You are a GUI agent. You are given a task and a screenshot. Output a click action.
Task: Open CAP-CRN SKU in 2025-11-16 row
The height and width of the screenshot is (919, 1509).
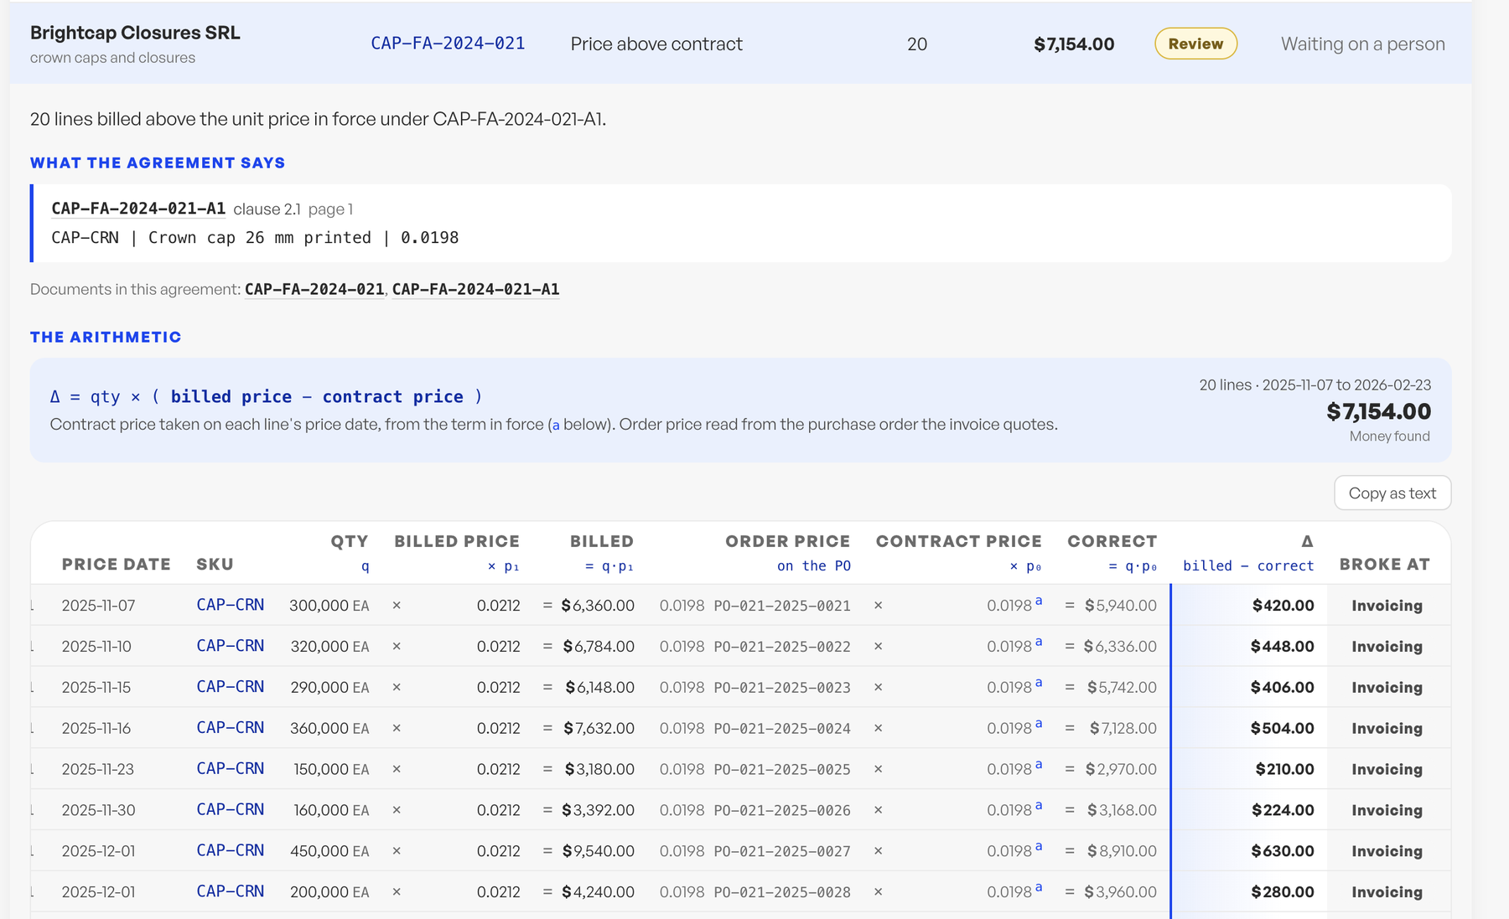[231, 728]
